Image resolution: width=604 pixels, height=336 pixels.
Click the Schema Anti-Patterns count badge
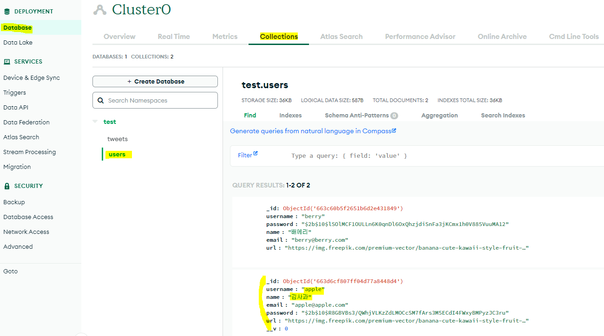(x=394, y=116)
